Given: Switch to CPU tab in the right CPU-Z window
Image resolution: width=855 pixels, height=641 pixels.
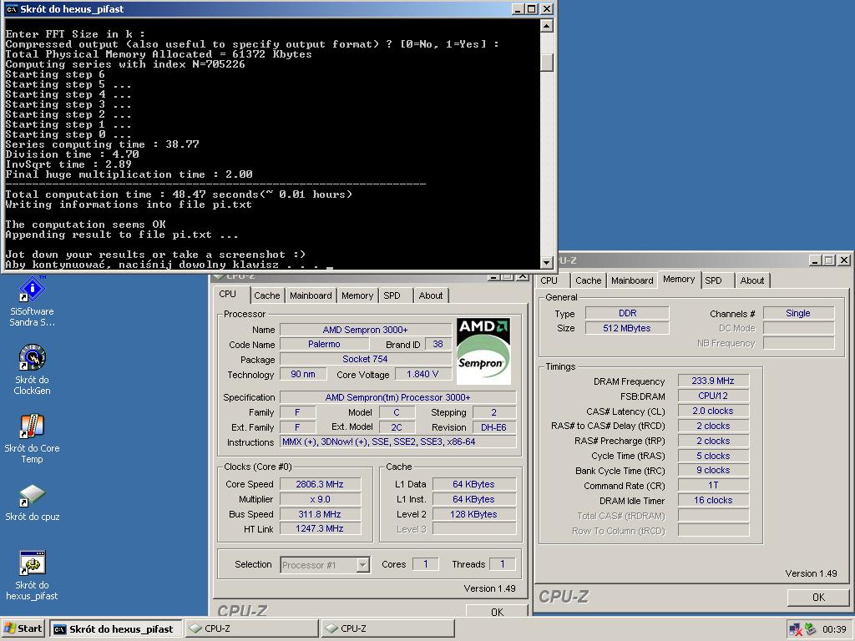Looking at the screenshot, I should [x=549, y=280].
